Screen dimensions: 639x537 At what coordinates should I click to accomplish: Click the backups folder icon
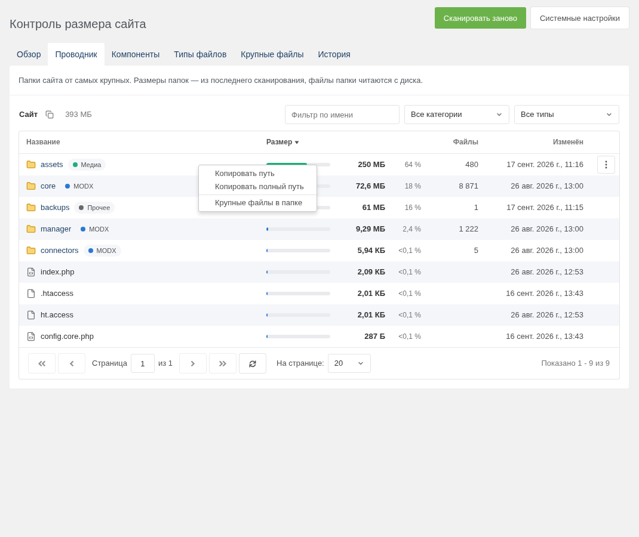tap(31, 208)
